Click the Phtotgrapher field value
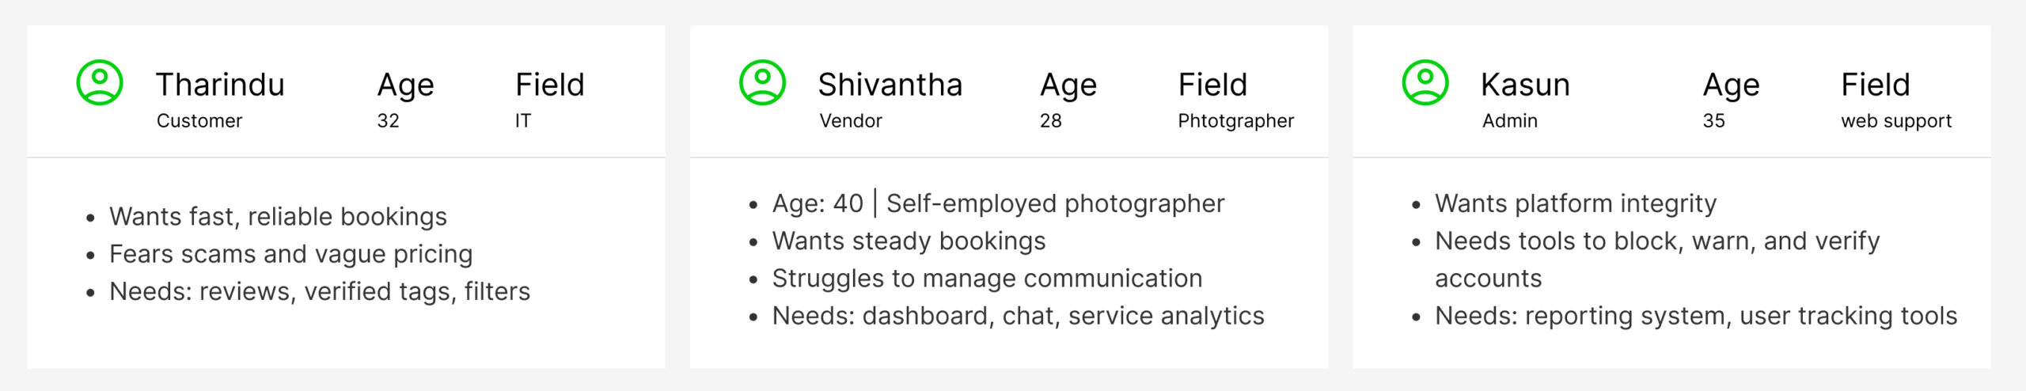 pyautogui.click(x=1236, y=121)
